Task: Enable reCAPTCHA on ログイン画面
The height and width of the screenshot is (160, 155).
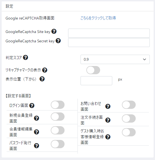Action: tap(58, 105)
